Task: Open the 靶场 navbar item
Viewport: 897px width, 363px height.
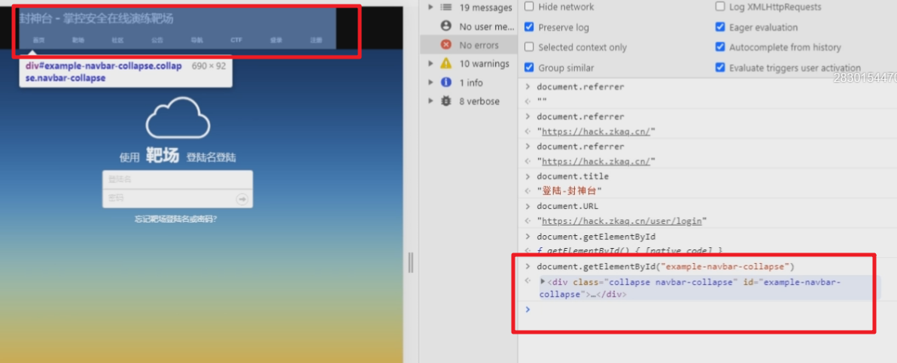Action: point(78,40)
